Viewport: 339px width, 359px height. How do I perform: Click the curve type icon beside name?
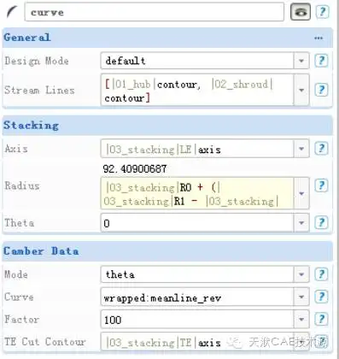[x=12, y=12]
